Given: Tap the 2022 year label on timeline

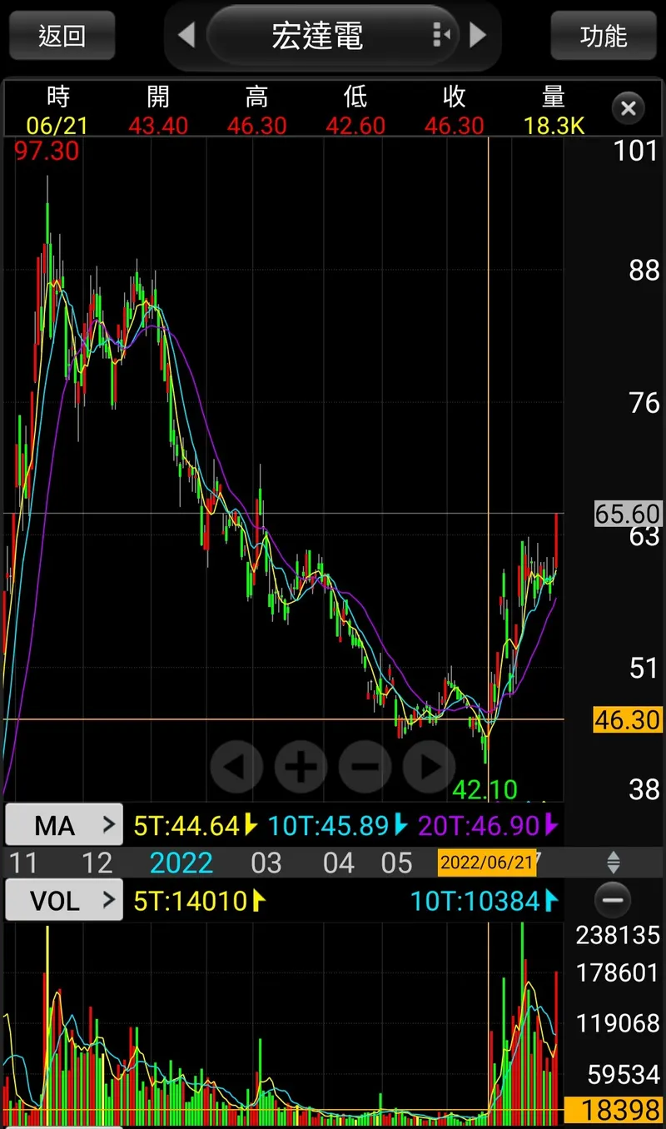Looking at the screenshot, I should [x=181, y=862].
